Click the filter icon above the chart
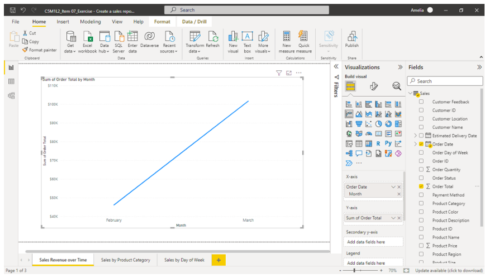489x278 pixels. pyautogui.click(x=279, y=73)
